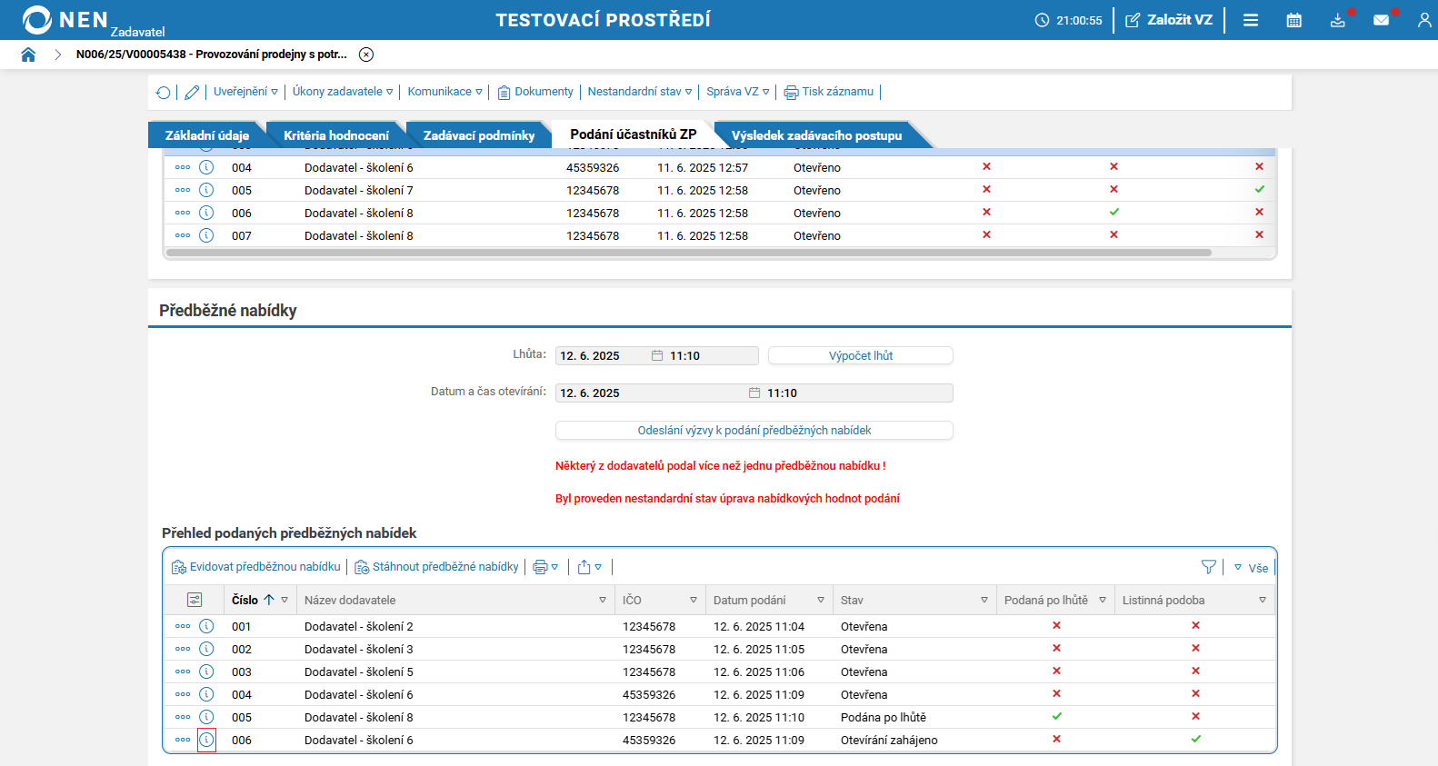1438x766 pixels.
Task: Close the N006/25/V00005438 breadcrumb tab
Action: click(366, 55)
